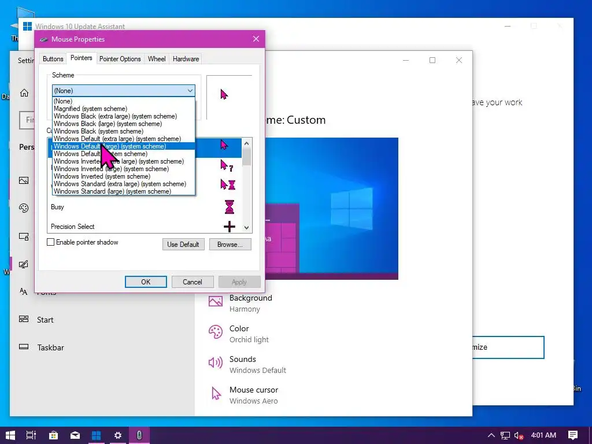Click the Normal Select arrow cursor icon
Screen dimensions: 592x444
[224, 145]
